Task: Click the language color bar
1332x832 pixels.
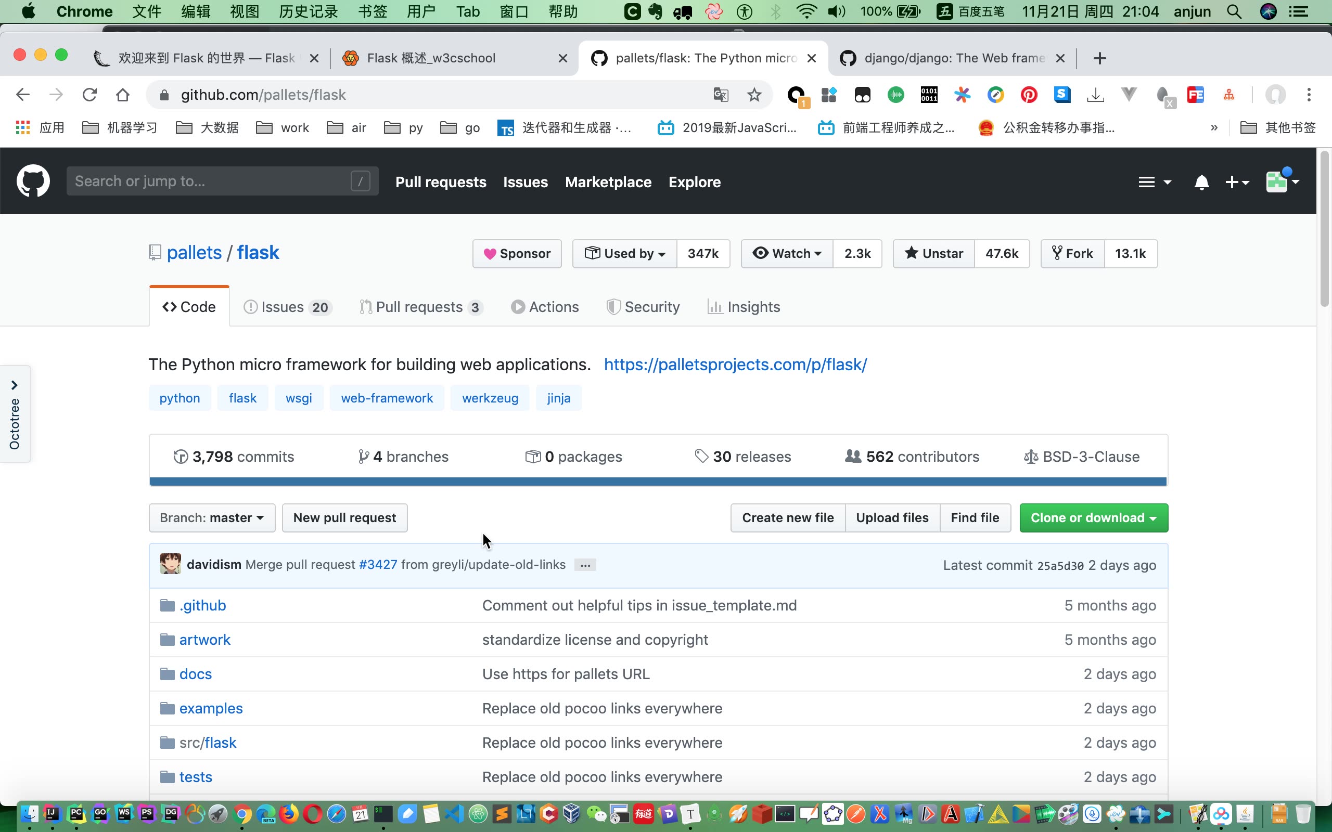Action: tap(658, 482)
